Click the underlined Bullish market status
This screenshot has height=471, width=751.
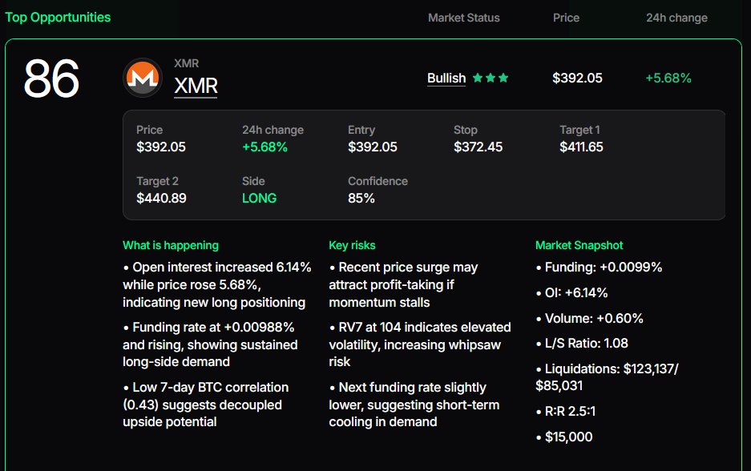[x=446, y=78]
